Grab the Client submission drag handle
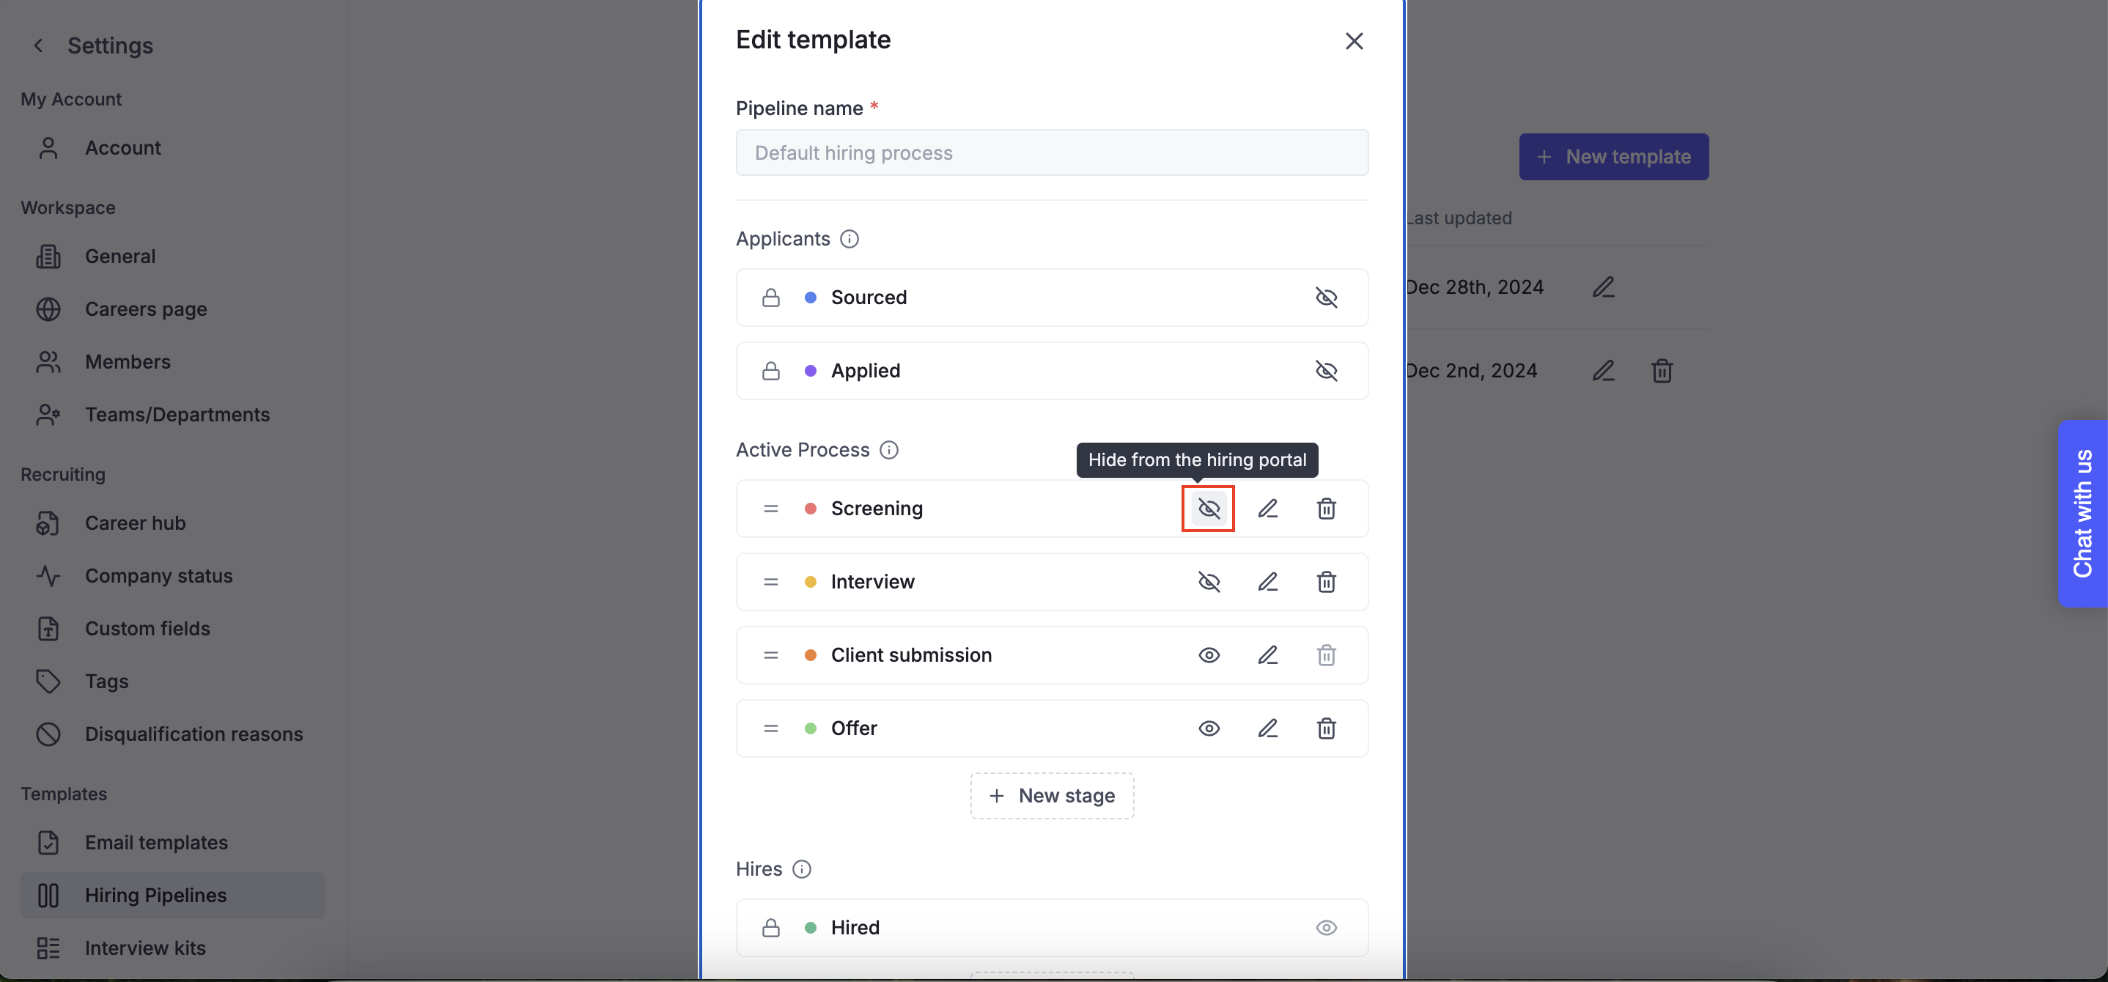2108x982 pixels. click(x=770, y=655)
